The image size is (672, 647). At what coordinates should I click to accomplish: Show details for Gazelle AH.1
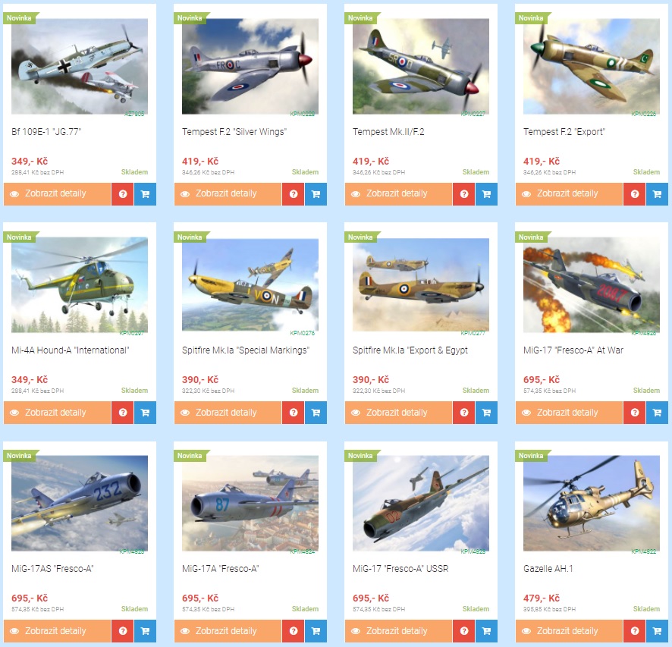click(x=569, y=631)
